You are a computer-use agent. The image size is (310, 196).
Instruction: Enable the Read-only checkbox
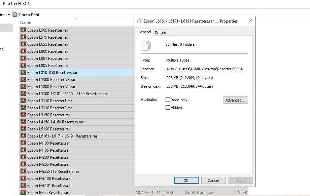168,100
